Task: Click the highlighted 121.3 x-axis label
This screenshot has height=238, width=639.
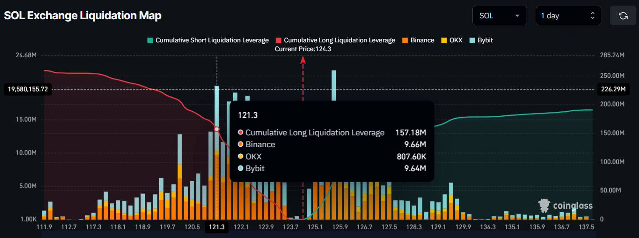Action: (217, 227)
